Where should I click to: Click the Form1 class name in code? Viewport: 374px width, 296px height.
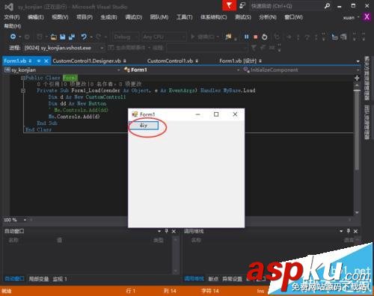point(70,78)
